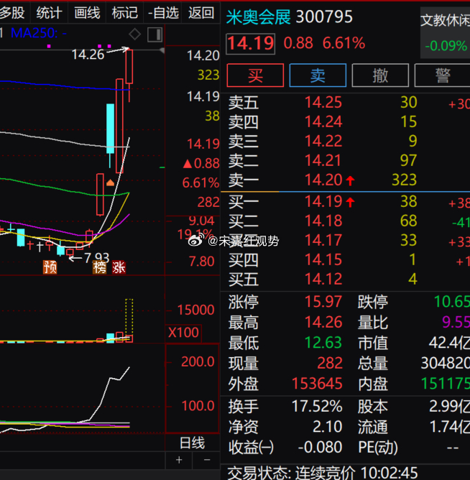Select 买一 price 14.19
Image resolution: width=470 pixels, height=480 pixels.
pyautogui.click(x=323, y=202)
